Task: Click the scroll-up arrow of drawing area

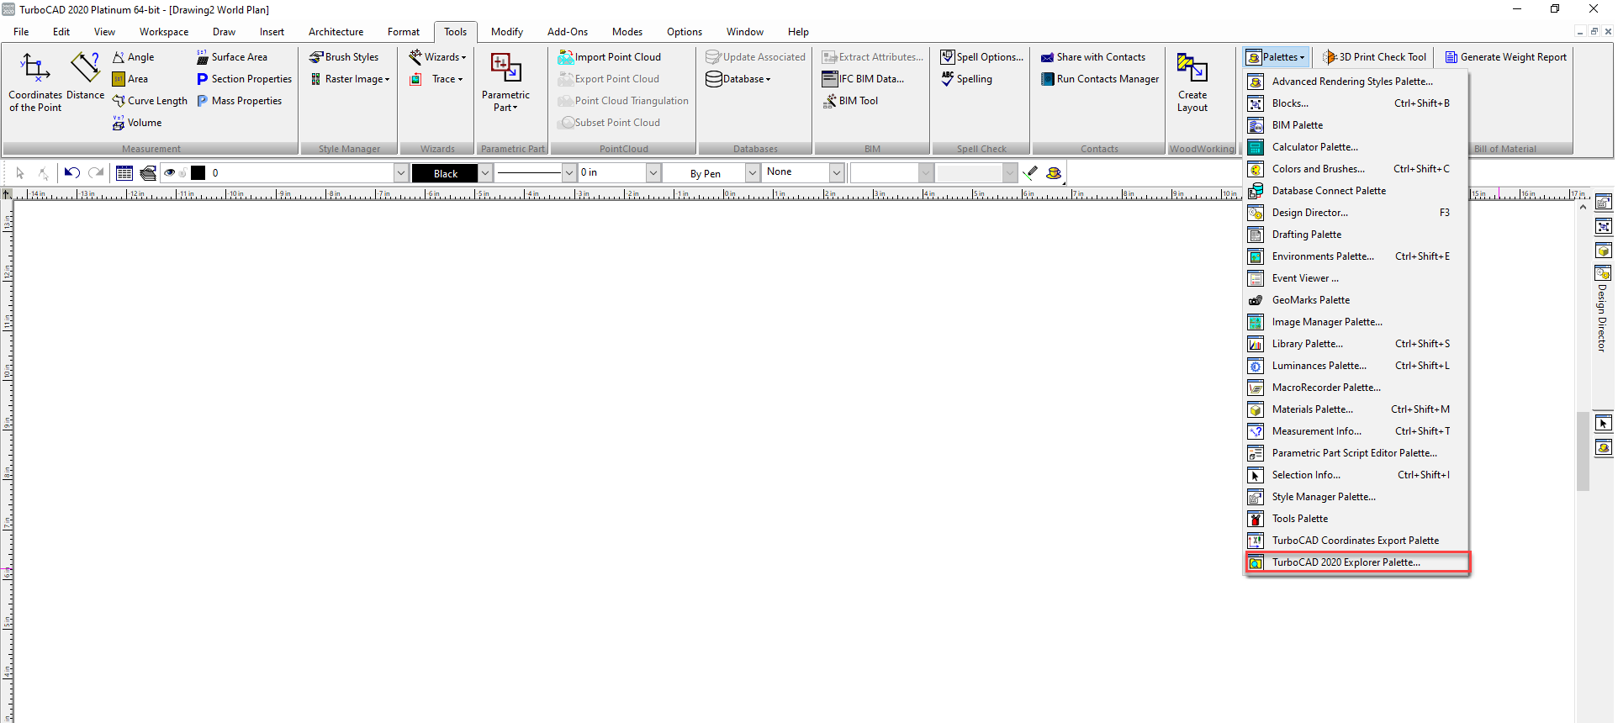Action: pos(1583,207)
